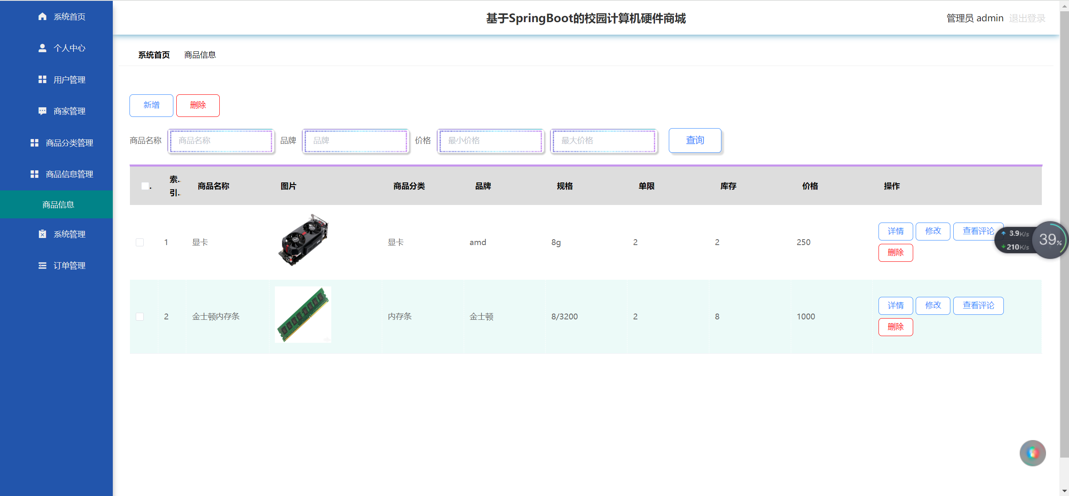Image resolution: width=1069 pixels, height=496 pixels.
Task: Click 查看评论 for the 金士顿内存条 row
Action: [x=978, y=306]
